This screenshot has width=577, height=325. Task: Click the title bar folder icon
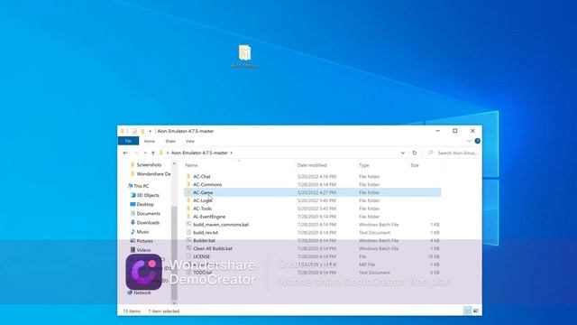(x=123, y=131)
